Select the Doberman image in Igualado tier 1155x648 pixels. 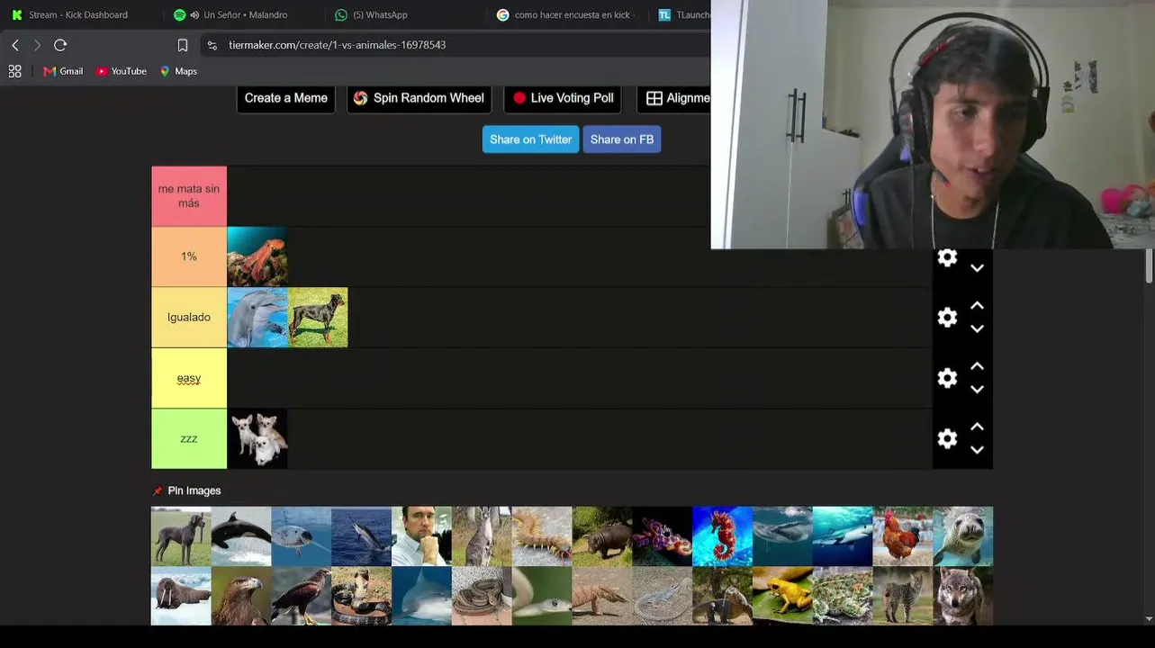point(318,317)
